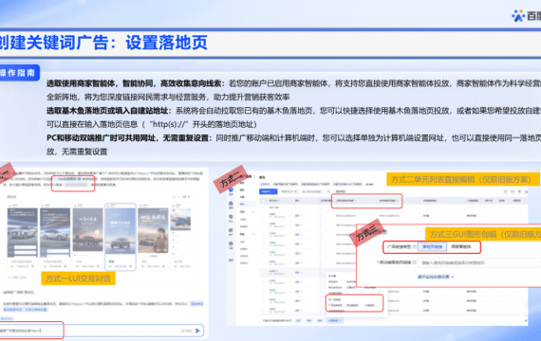Choose the landing page thumbnail showing a man
Screen dimensions: 541x341
point(153,236)
